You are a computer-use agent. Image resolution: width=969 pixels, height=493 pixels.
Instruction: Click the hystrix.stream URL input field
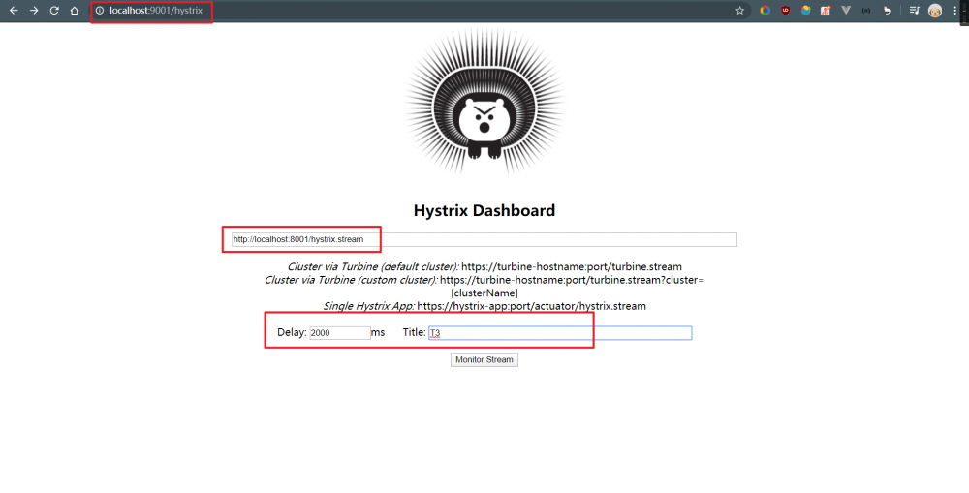[x=484, y=239]
